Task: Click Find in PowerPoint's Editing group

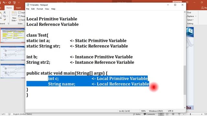Action: click(189, 13)
